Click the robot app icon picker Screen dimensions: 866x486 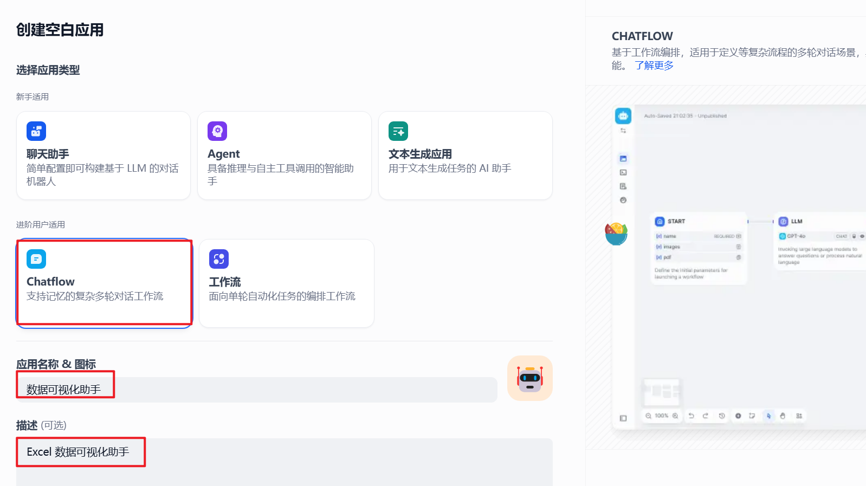coord(529,378)
